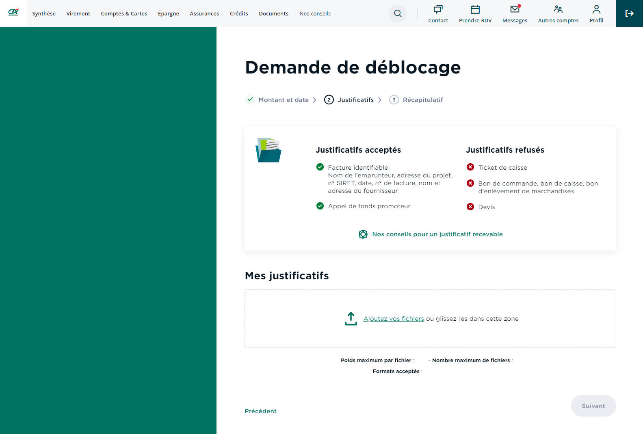Open the Synthèse menu
643x434 pixels.
coord(44,14)
